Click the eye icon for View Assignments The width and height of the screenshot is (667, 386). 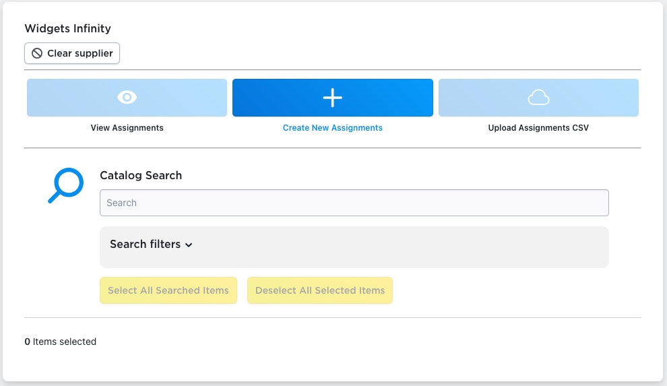127,98
